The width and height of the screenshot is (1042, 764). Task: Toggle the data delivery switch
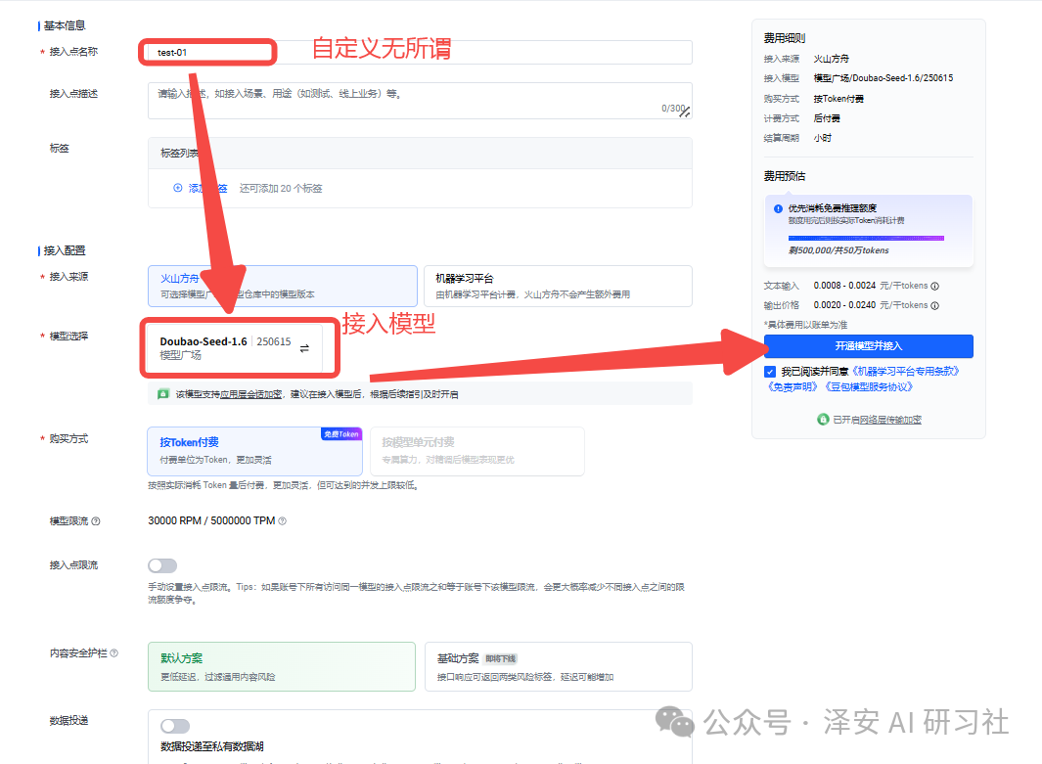[175, 726]
